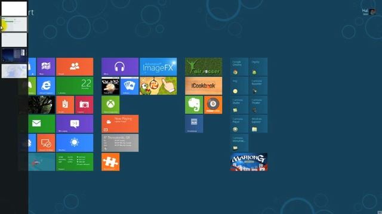The height and width of the screenshot is (214, 382).
Task: Launch the Jing desktop tile
Action: [x=239, y=86]
